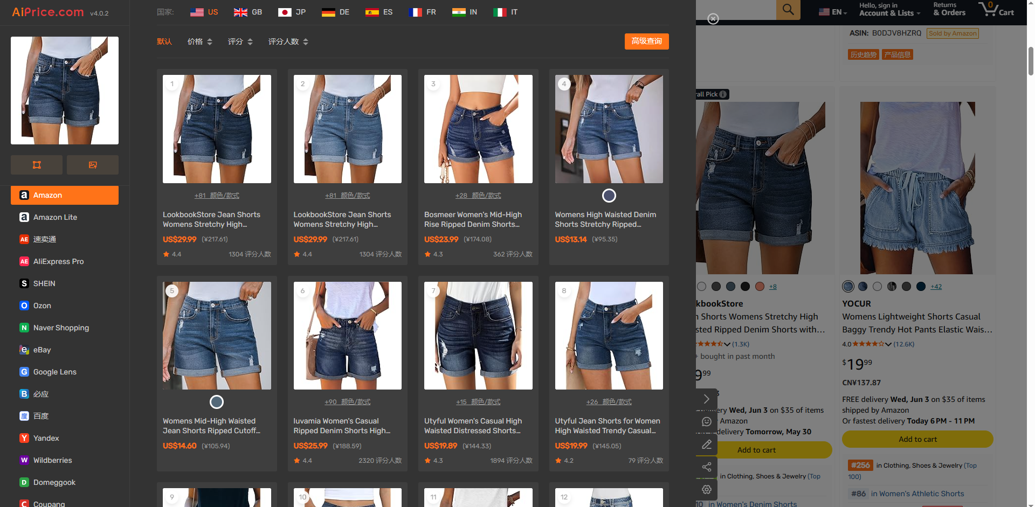Click the Yandex icon
Image resolution: width=1035 pixels, height=507 pixels.
point(24,438)
